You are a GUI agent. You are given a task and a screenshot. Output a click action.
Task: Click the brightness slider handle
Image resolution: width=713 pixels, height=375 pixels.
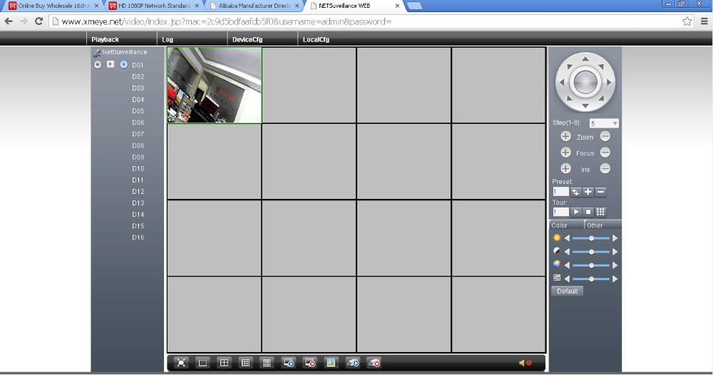(x=591, y=238)
